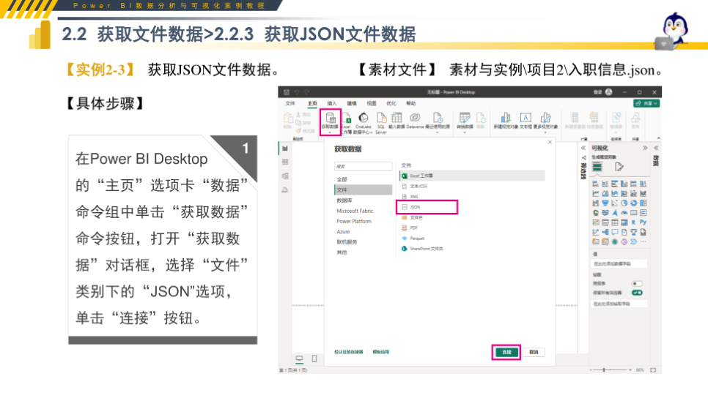Image resolution: width=708 pixels, height=398 pixels.
Task: Open the 共享 (Share) dropdown button
Action: point(646,103)
